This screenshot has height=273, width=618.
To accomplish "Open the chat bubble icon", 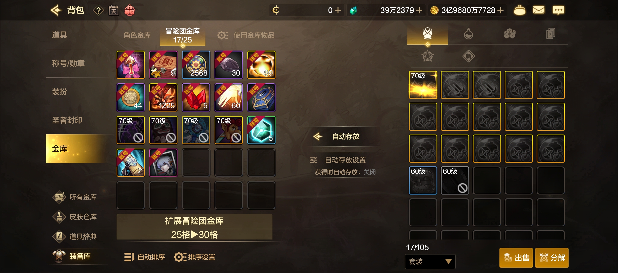I will (x=558, y=10).
